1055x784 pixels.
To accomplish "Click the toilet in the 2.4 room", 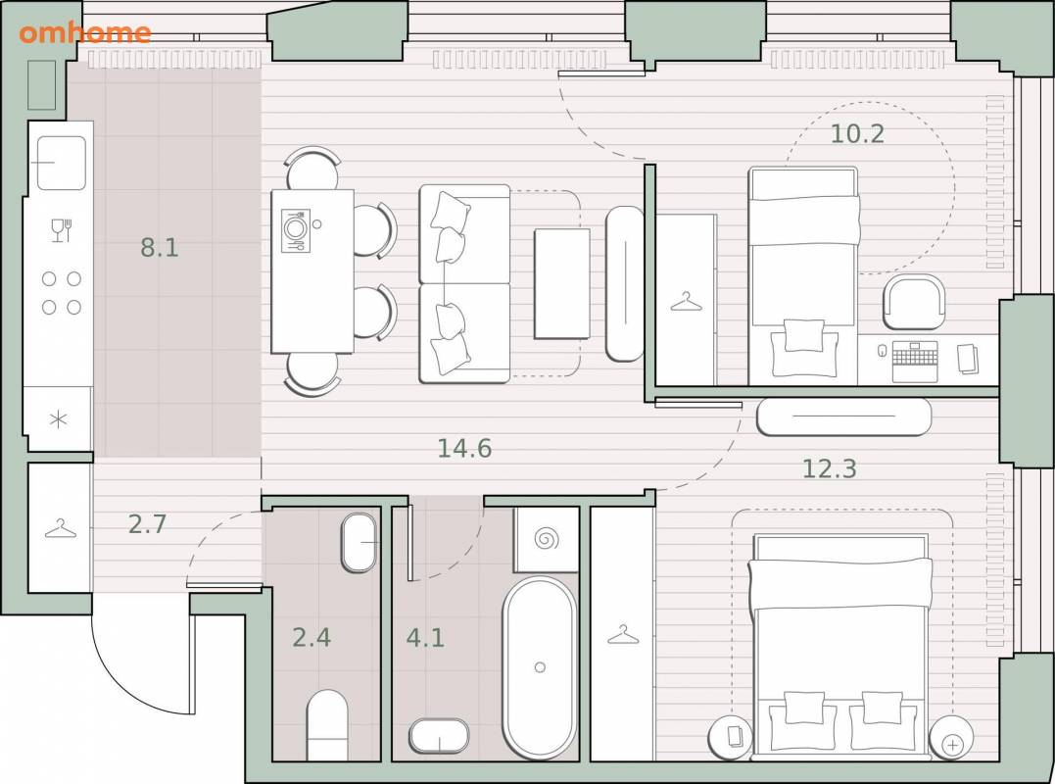I will 327,725.
